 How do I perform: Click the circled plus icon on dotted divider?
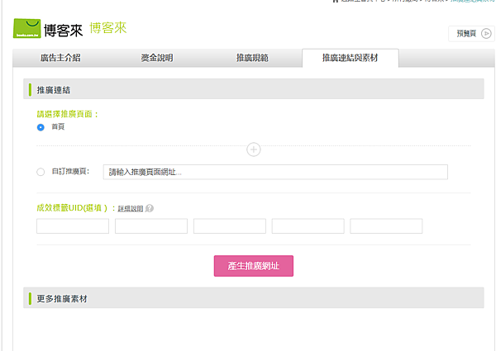[x=254, y=149]
